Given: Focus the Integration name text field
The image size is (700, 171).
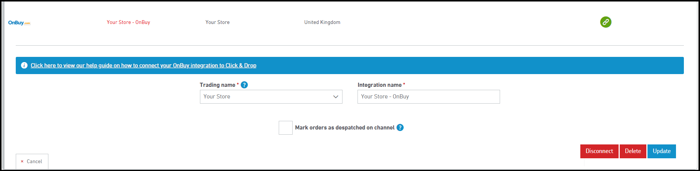Looking at the screenshot, I should point(428,97).
